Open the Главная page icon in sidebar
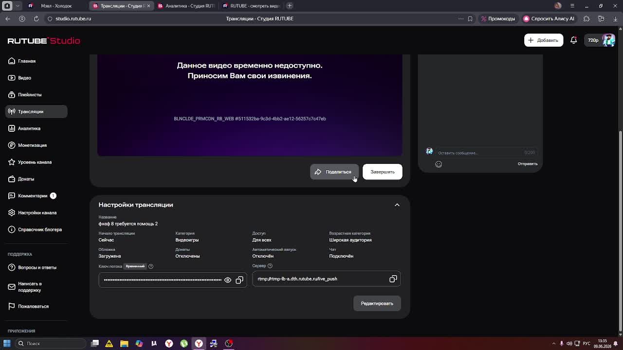Viewport: 623px width, 350px height. (12, 61)
